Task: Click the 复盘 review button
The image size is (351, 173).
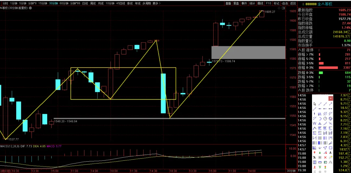Action: (x=236, y=3)
